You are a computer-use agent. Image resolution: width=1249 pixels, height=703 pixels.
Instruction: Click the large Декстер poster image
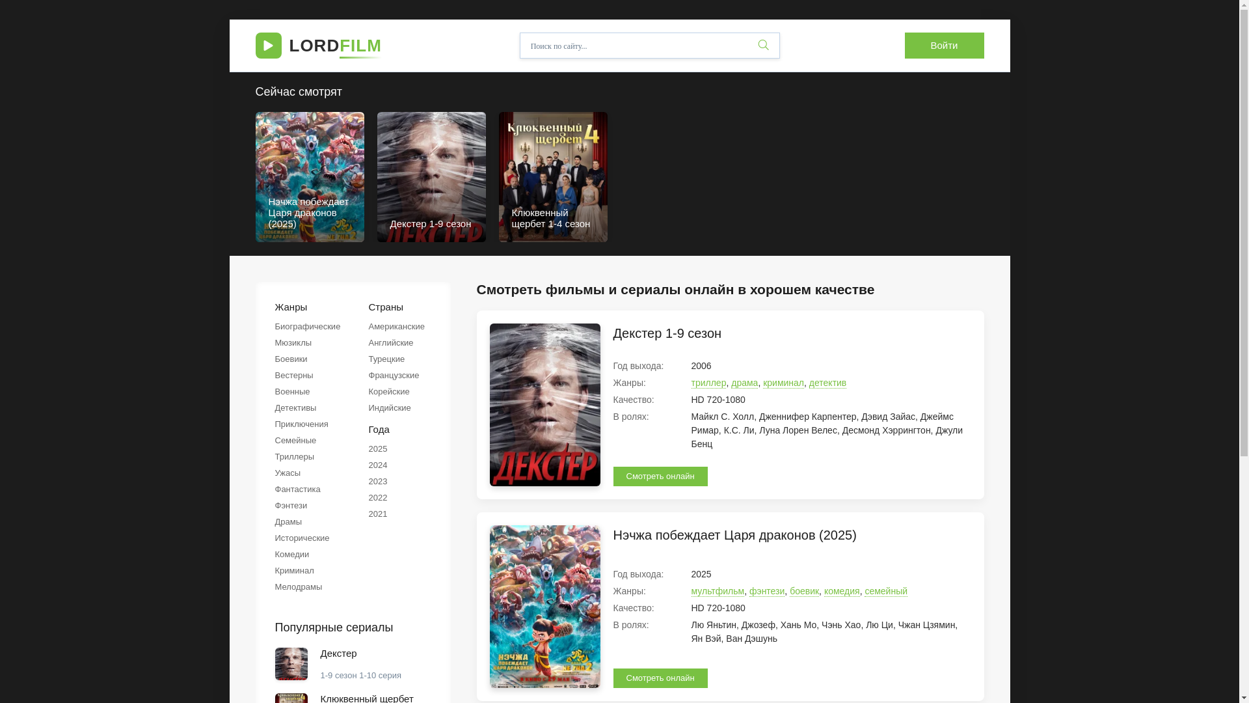tap(544, 405)
